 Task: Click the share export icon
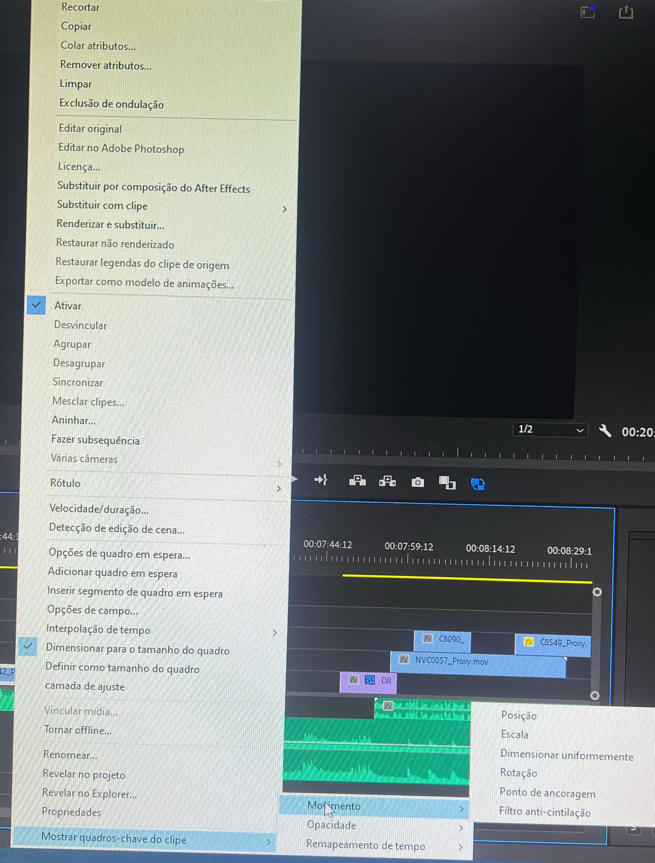pos(625,12)
